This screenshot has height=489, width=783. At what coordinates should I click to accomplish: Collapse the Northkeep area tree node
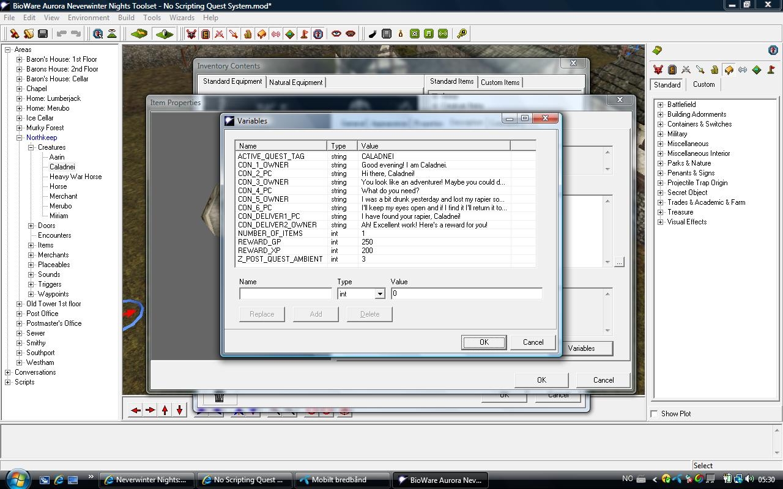click(19, 138)
